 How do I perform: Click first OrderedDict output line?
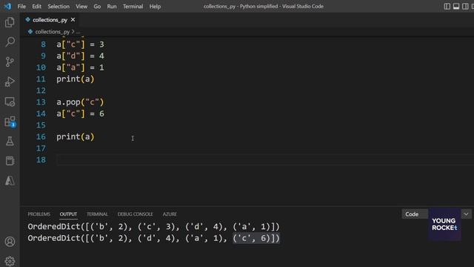153,227
